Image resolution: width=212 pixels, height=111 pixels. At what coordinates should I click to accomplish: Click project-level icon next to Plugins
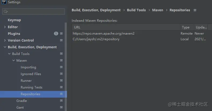(61, 34)
